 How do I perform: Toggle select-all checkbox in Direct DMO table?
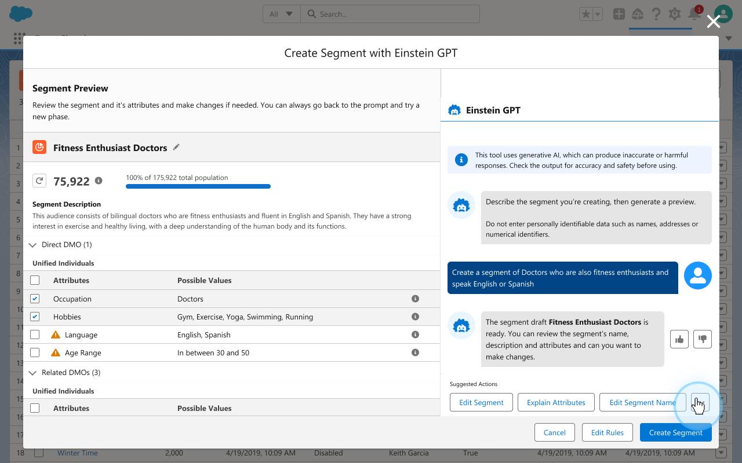(35, 280)
